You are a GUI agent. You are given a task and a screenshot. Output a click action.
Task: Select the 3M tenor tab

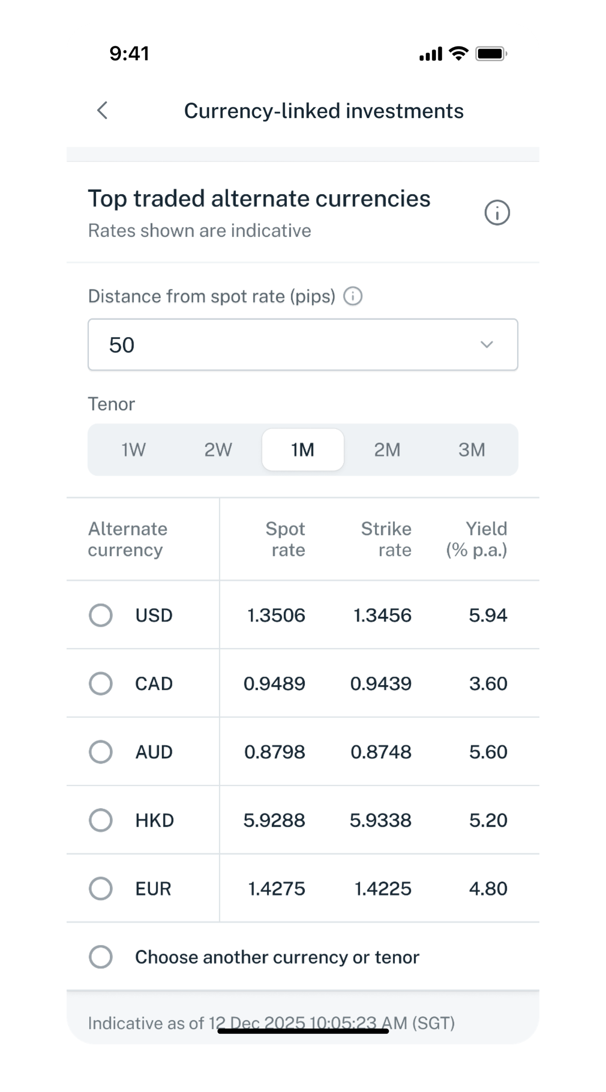(x=471, y=450)
